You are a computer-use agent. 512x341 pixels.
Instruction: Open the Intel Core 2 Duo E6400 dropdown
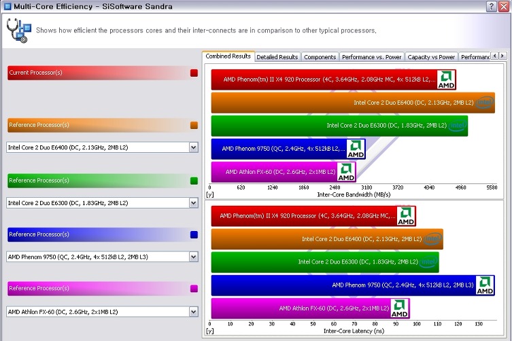pos(194,147)
